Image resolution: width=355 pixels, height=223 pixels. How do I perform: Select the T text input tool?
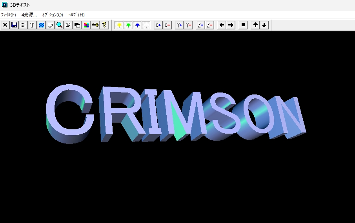[x=32, y=25]
